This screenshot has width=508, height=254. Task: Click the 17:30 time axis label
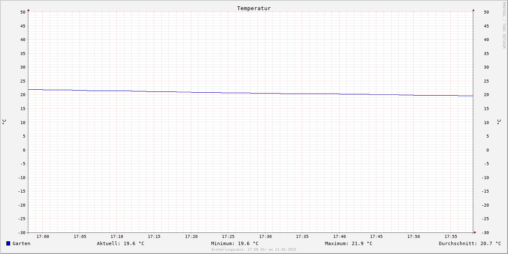(265, 236)
